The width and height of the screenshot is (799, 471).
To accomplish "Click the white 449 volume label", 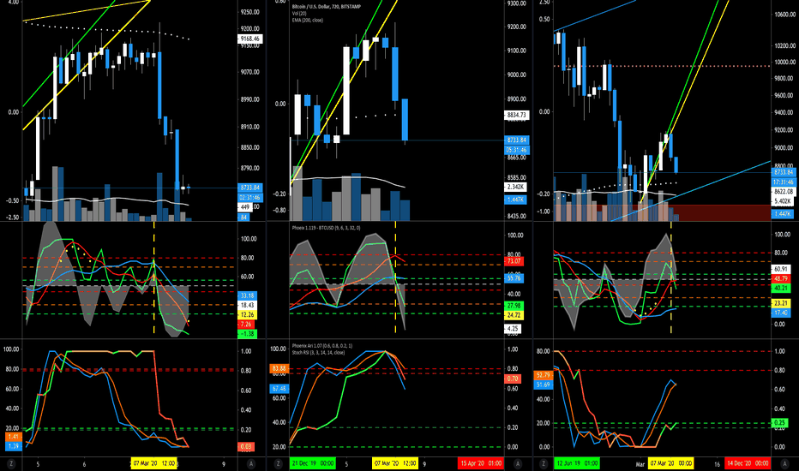I will coord(245,207).
